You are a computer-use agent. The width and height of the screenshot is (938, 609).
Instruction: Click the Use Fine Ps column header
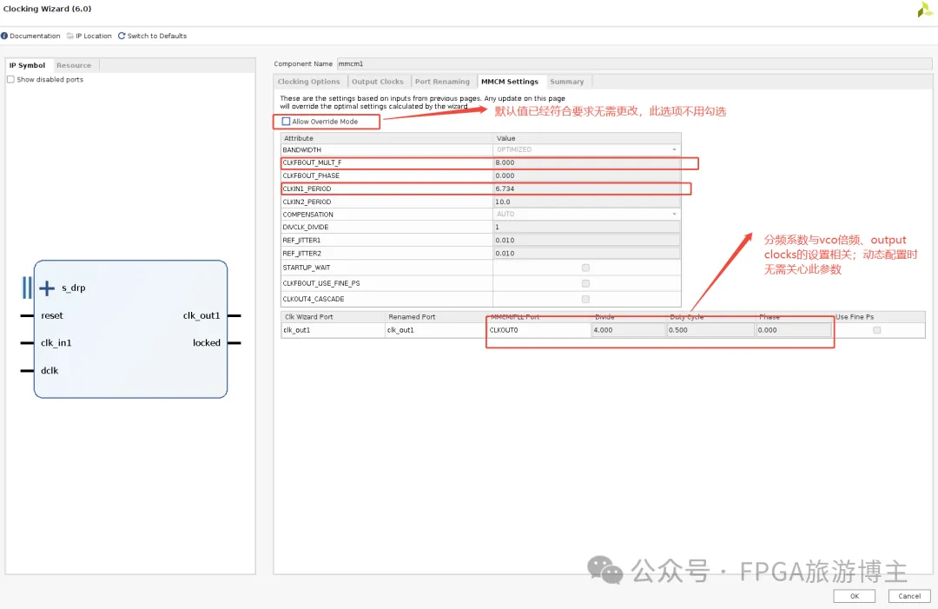click(878, 317)
